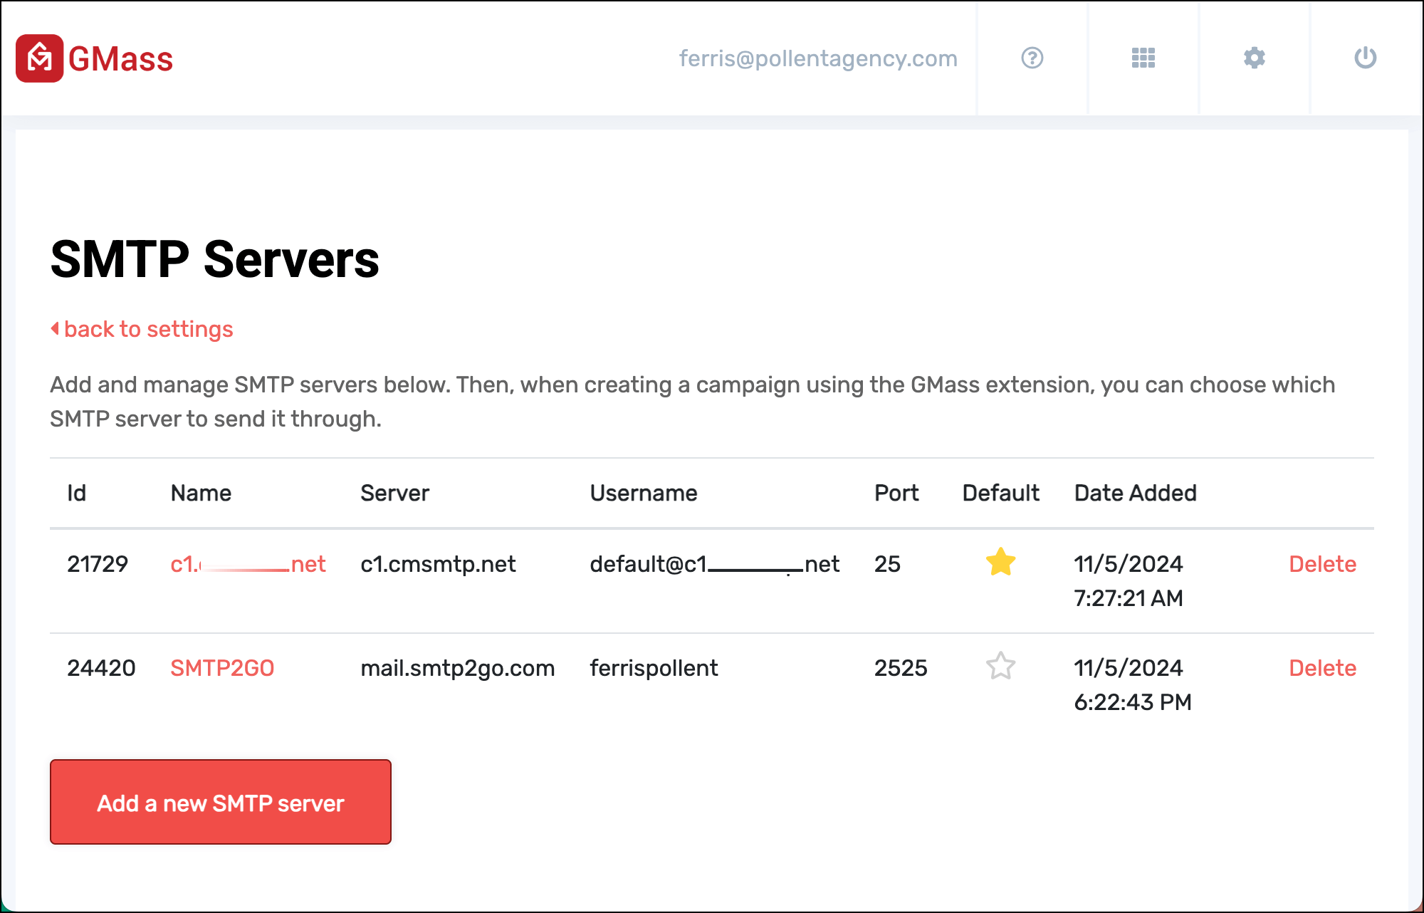1424x913 pixels.
Task: Click the Date Added column header
Action: [x=1135, y=492]
